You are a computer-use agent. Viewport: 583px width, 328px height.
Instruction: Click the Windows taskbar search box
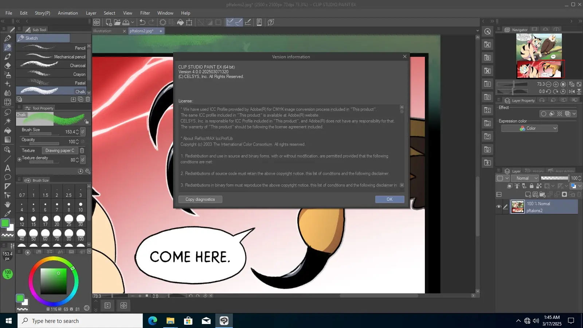(x=80, y=321)
